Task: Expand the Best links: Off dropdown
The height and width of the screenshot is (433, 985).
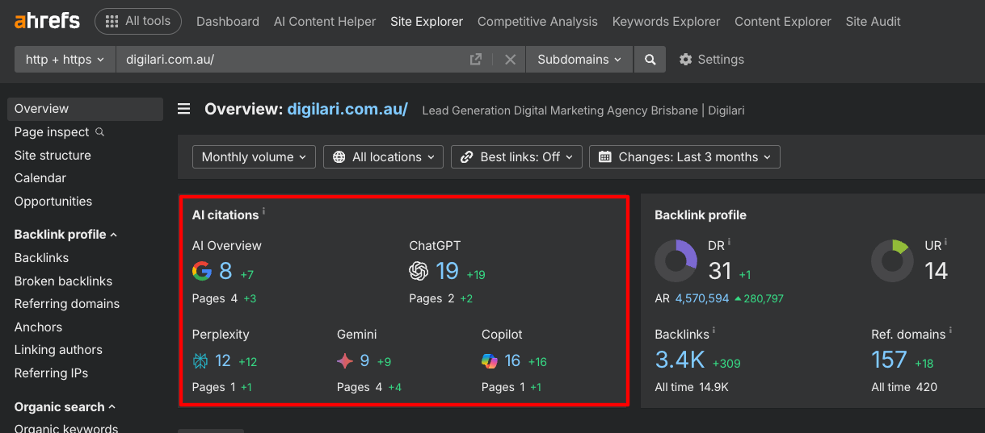Action: (516, 156)
